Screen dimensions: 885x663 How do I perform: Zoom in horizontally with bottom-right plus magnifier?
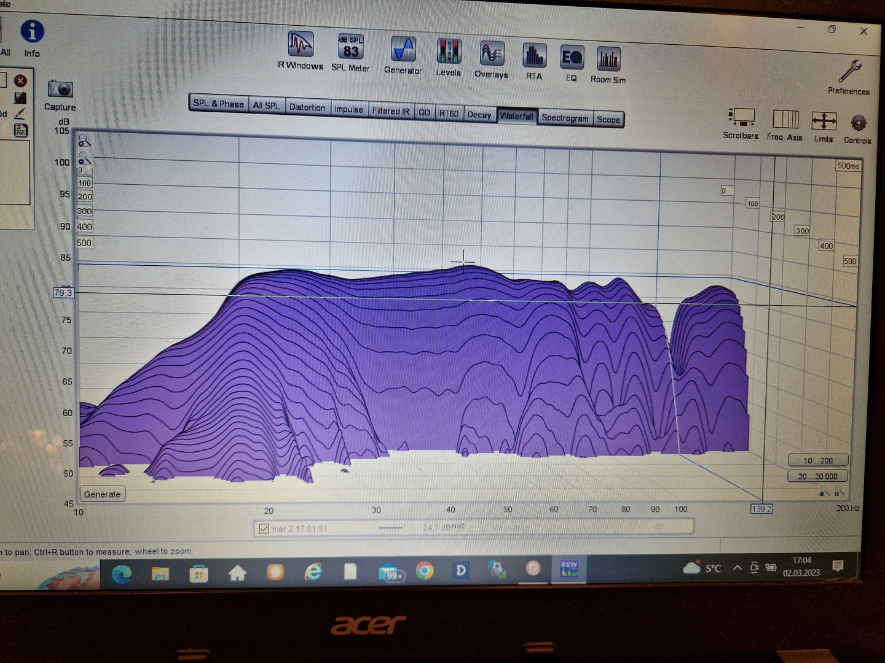coord(839,493)
